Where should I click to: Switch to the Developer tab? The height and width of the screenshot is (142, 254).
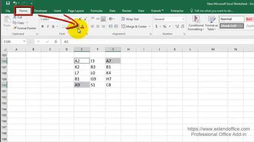coord(40,11)
